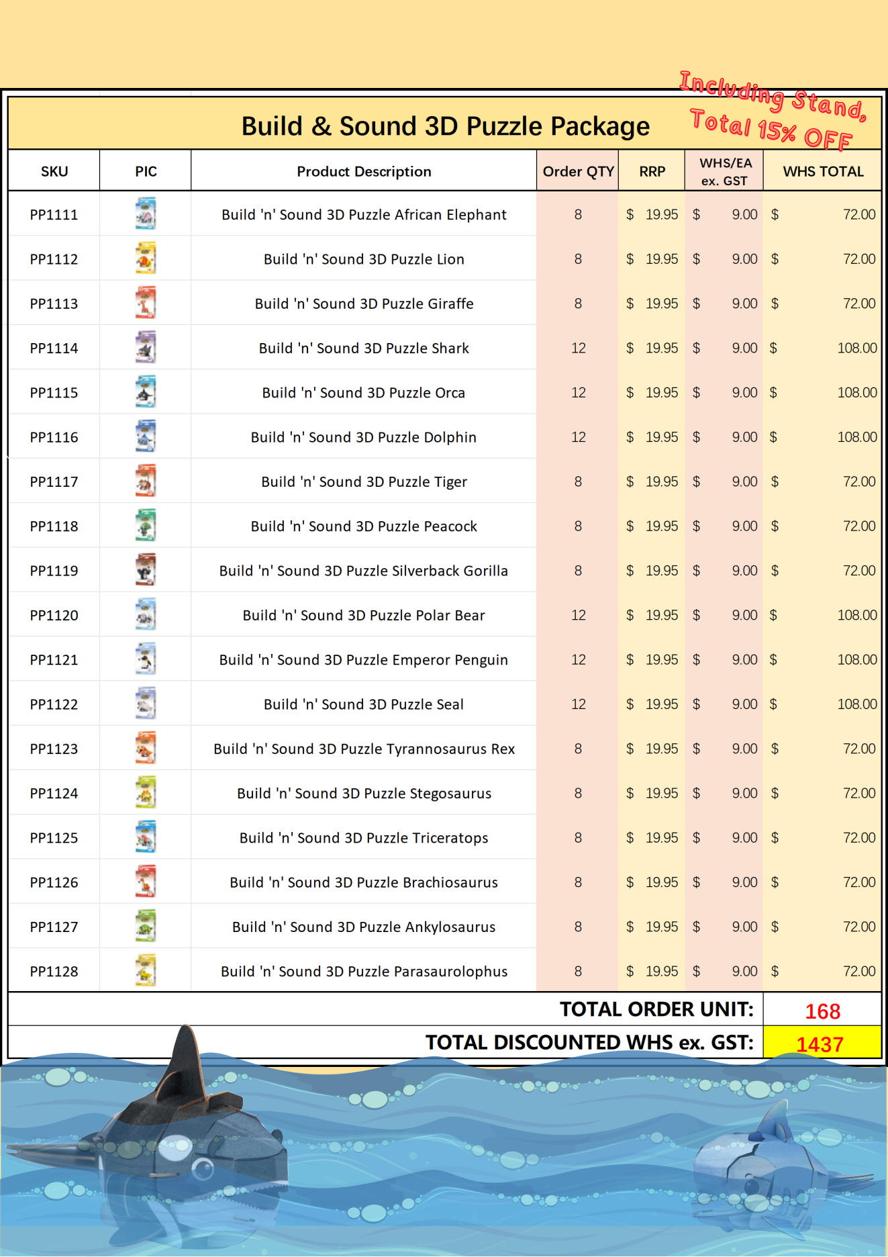Click the African Elephant puzzle product image

point(146,214)
